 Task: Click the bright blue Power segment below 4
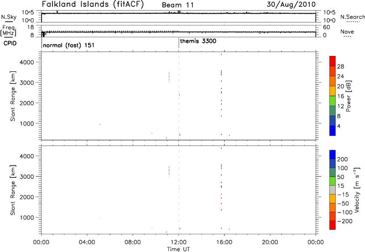click(x=333, y=131)
